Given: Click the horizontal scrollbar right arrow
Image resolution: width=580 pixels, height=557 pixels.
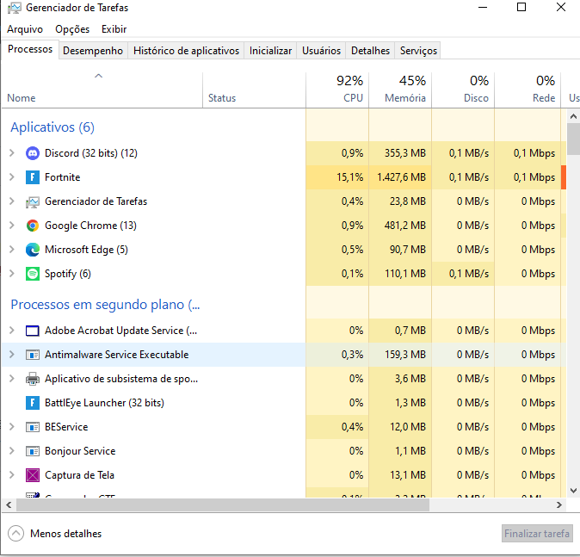Looking at the screenshot, I should point(559,504).
